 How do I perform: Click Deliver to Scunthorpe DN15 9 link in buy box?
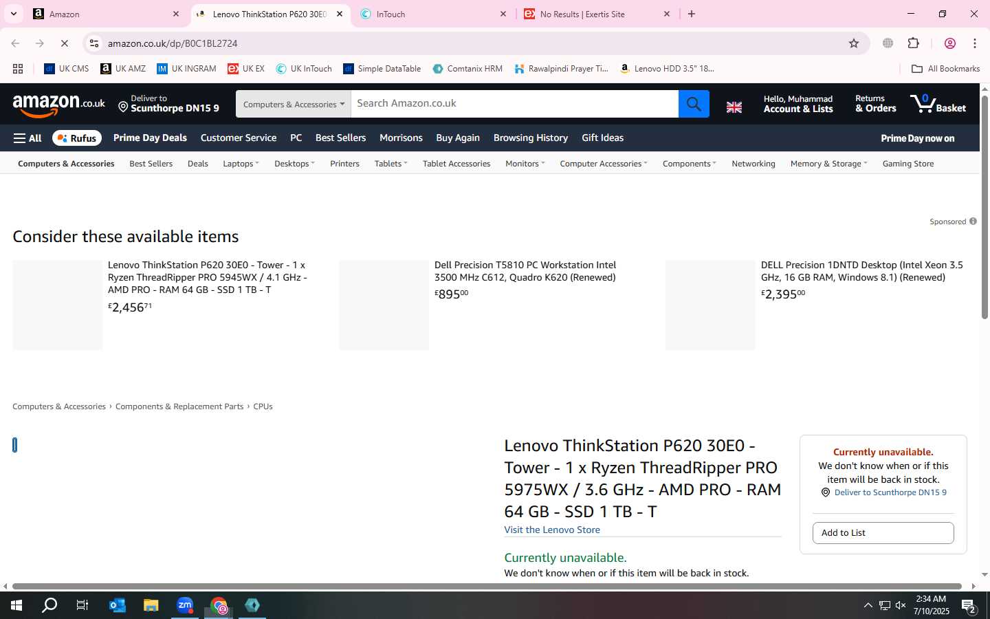(x=890, y=492)
